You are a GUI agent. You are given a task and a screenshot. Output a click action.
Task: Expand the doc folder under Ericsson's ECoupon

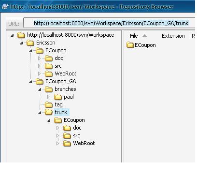click(x=39, y=59)
